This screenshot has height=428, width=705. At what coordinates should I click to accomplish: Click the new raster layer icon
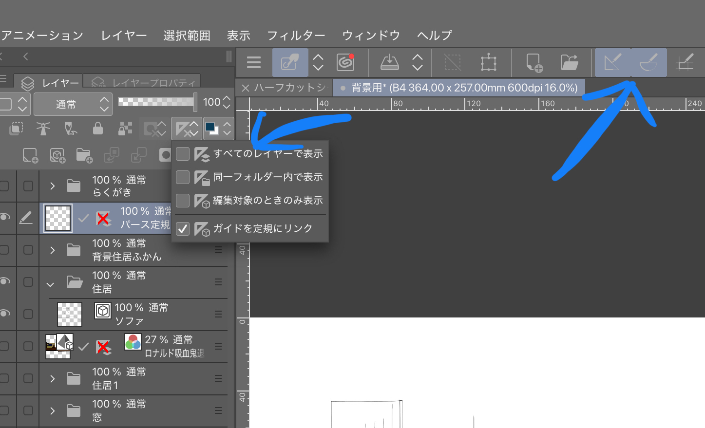click(30, 156)
